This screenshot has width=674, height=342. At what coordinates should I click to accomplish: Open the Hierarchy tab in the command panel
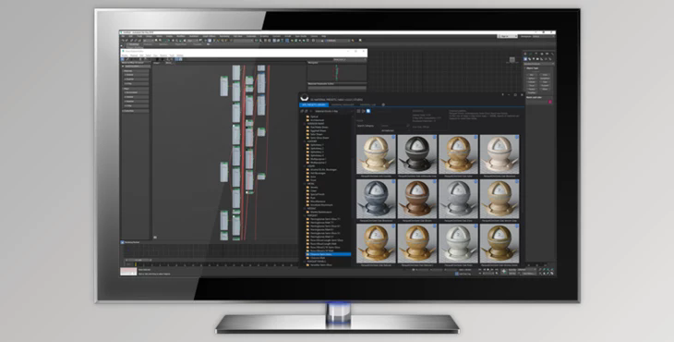[536, 54]
